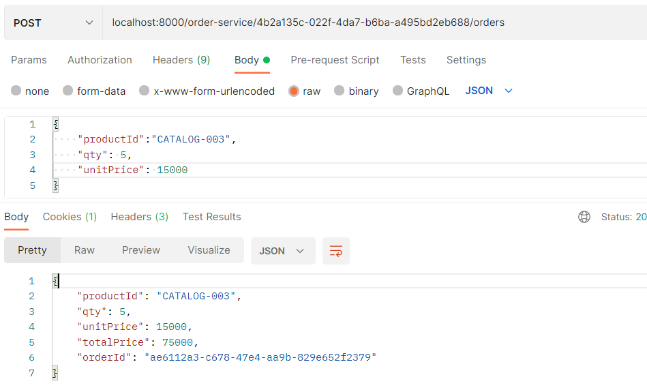Image resolution: width=647 pixels, height=390 pixels.
Task: Open the Cookies (1) response tab
Action: 70,217
